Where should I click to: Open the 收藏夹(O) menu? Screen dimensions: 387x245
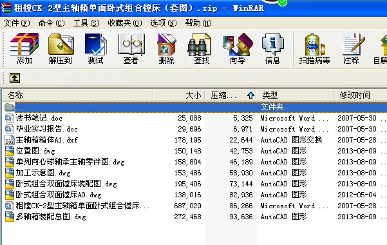(x=125, y=23)
